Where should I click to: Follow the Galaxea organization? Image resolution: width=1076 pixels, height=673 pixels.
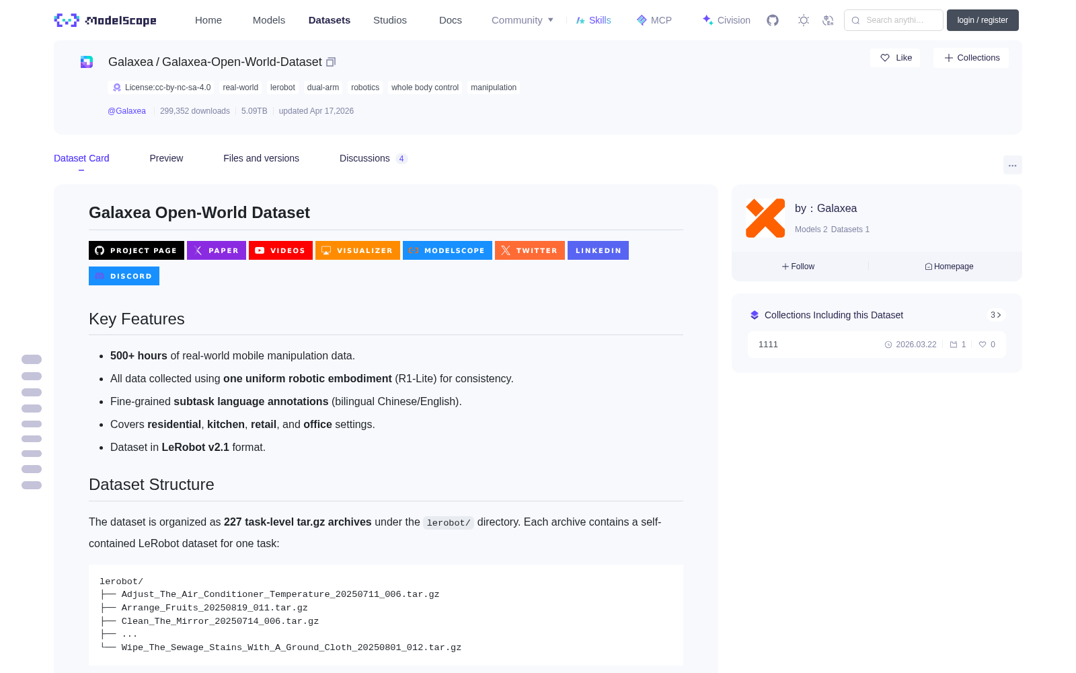[798, 267]
